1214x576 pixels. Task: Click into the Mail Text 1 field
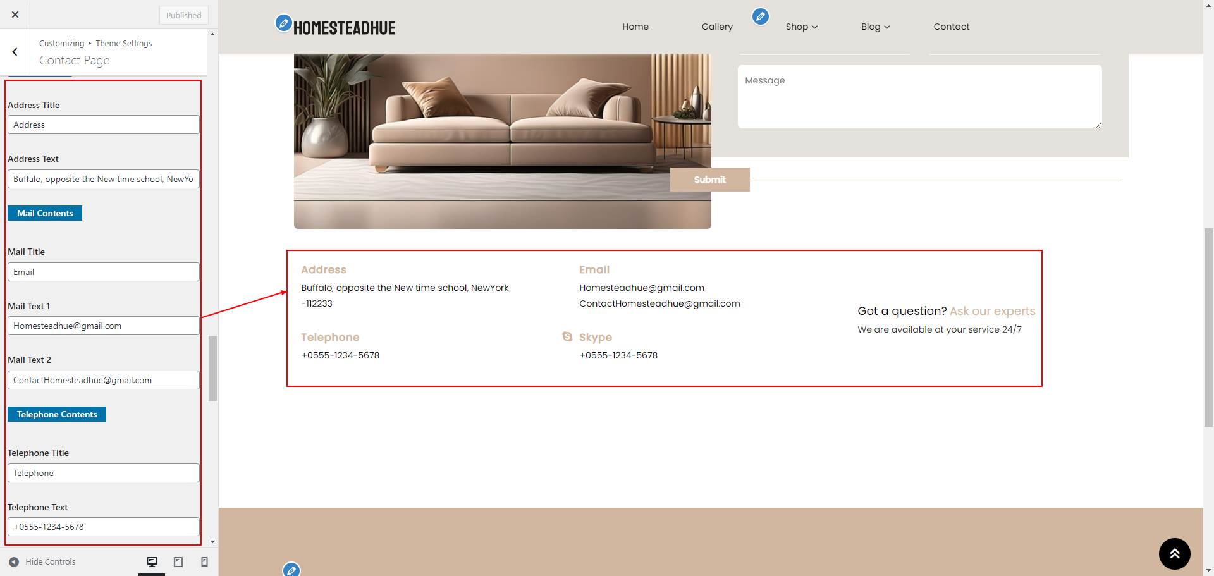point(104,326)
